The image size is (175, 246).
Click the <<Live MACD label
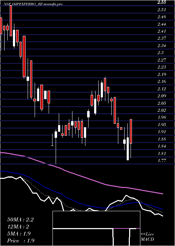point(147,237)
